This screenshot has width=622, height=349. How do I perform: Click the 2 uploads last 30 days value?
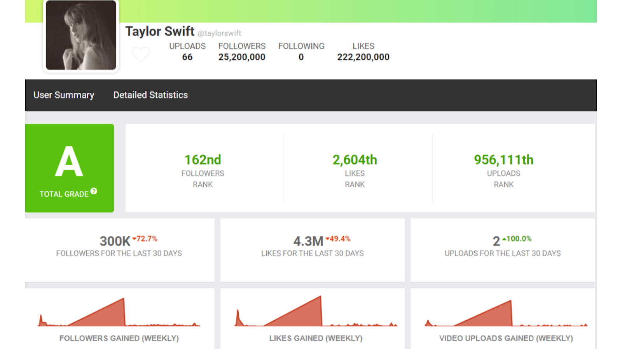tap(496, 241)
